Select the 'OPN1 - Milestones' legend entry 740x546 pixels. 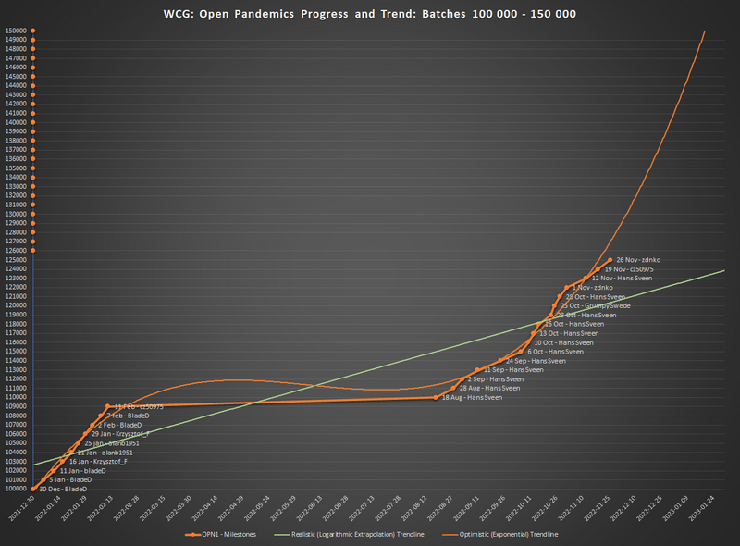point(220,534)
